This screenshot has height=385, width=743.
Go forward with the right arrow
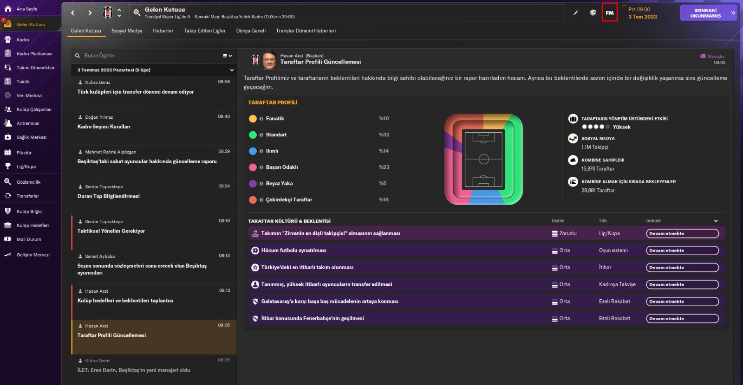click(90, 13)
